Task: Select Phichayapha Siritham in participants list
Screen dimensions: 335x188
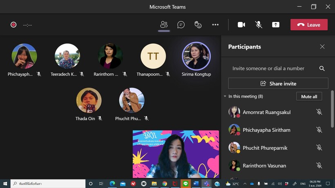Action: click(x=266, y=130)
